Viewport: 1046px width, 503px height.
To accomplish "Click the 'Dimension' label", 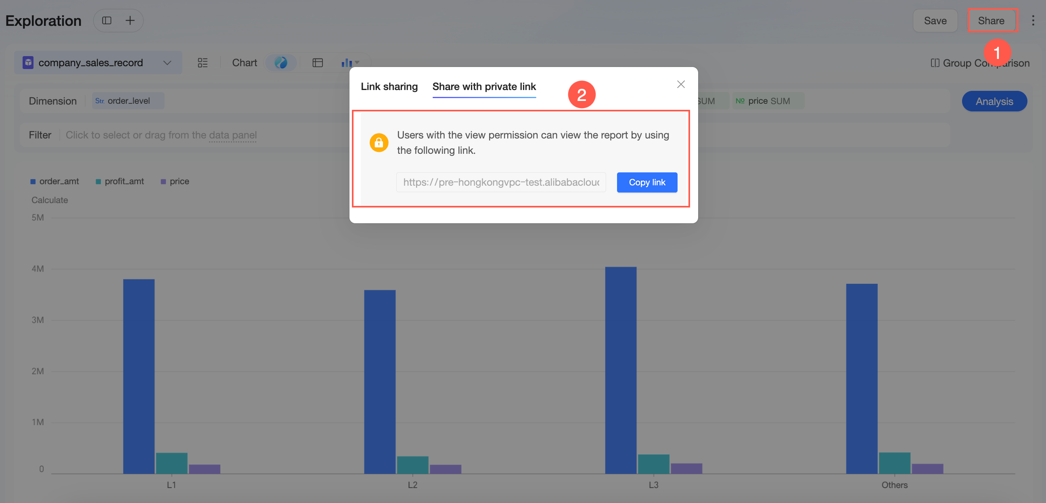I will click(x=53, y=101).
